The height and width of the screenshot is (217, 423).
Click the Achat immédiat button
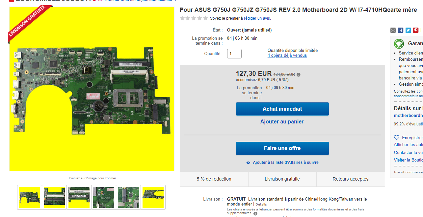tap(282, 109)
